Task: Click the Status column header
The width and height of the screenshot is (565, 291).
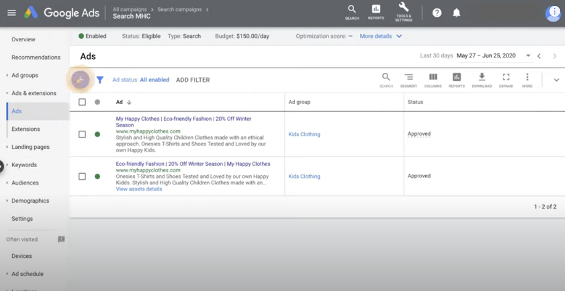Action: (x=416, y=102)
